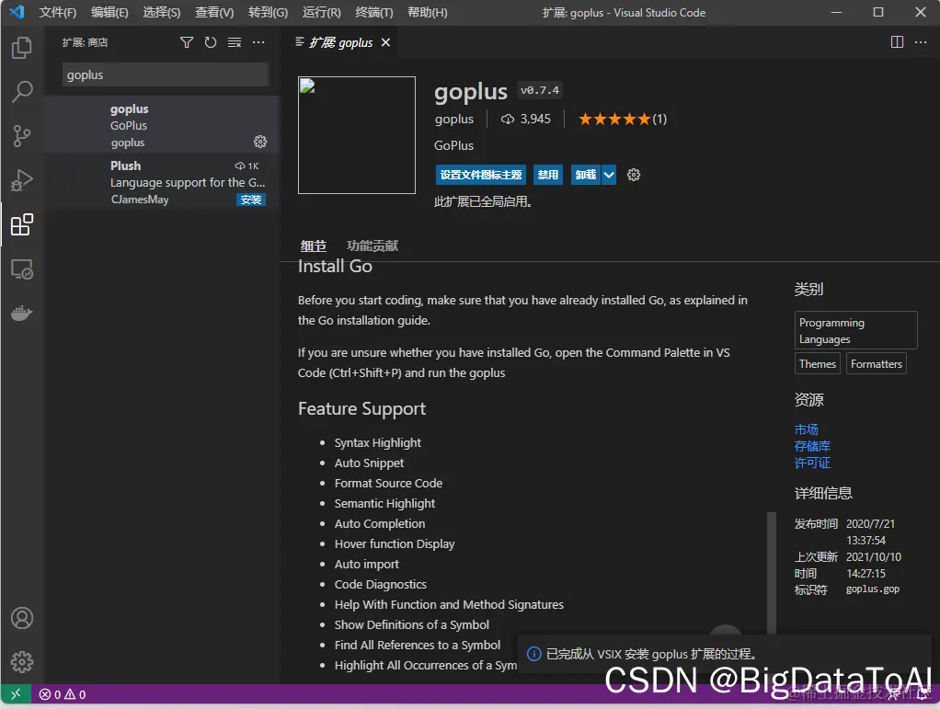Image resolution: width=940 pixels, height=709 pixels.
Task: Open remote window status bar button
Action: (x=16, y=694)
